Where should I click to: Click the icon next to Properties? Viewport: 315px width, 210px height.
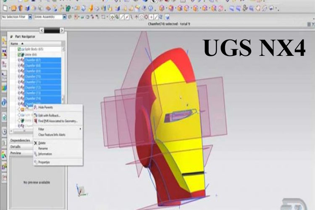click(36, 162)
